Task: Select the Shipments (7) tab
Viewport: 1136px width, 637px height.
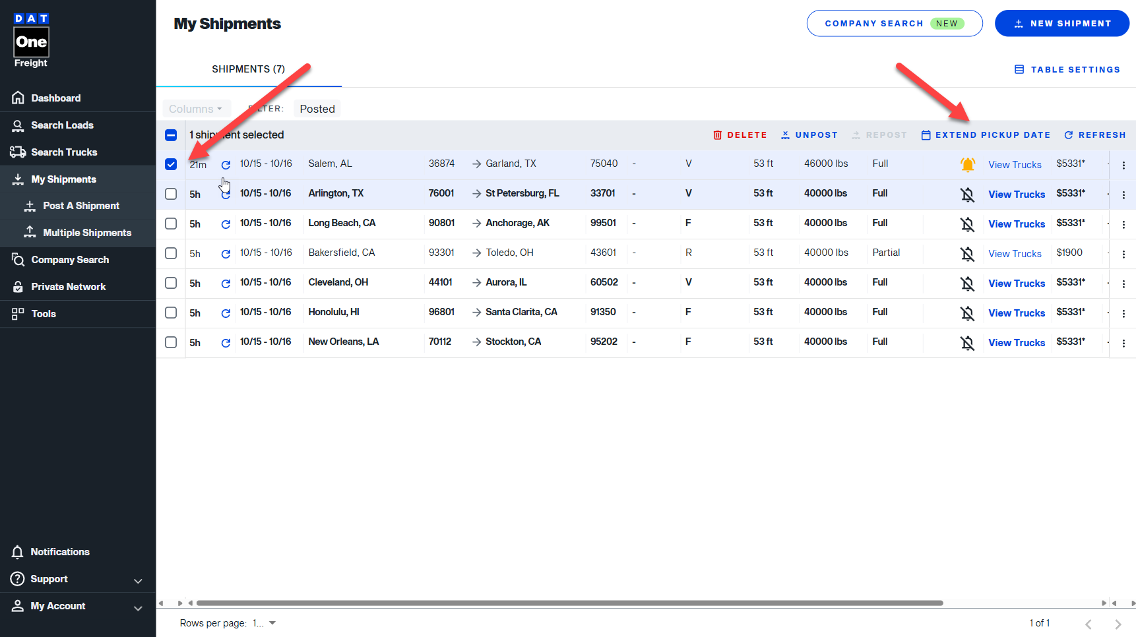Action: click(248, 69)
